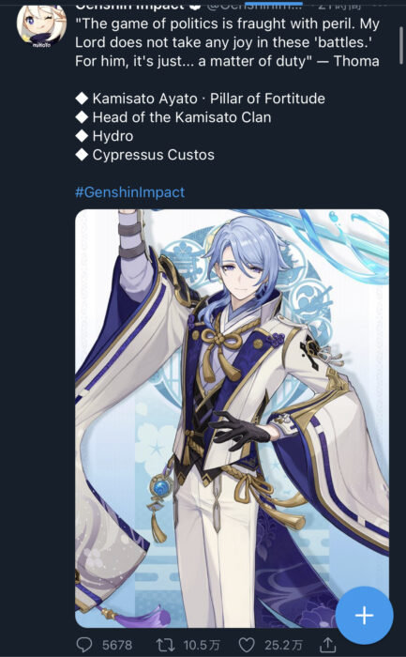Click the tweet timestamp at top right

click(338, 5)
